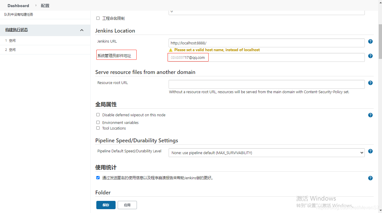This screenshot has height=213, width=382.
Task: Check Disable deferred wipeout on this node
Action: tap(98, 115)
